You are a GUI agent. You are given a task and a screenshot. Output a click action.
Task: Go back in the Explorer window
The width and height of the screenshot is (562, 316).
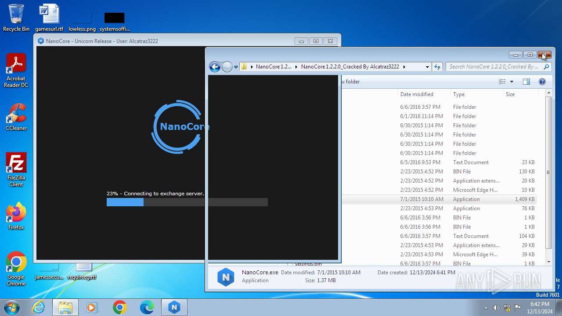tap(215, 67)
